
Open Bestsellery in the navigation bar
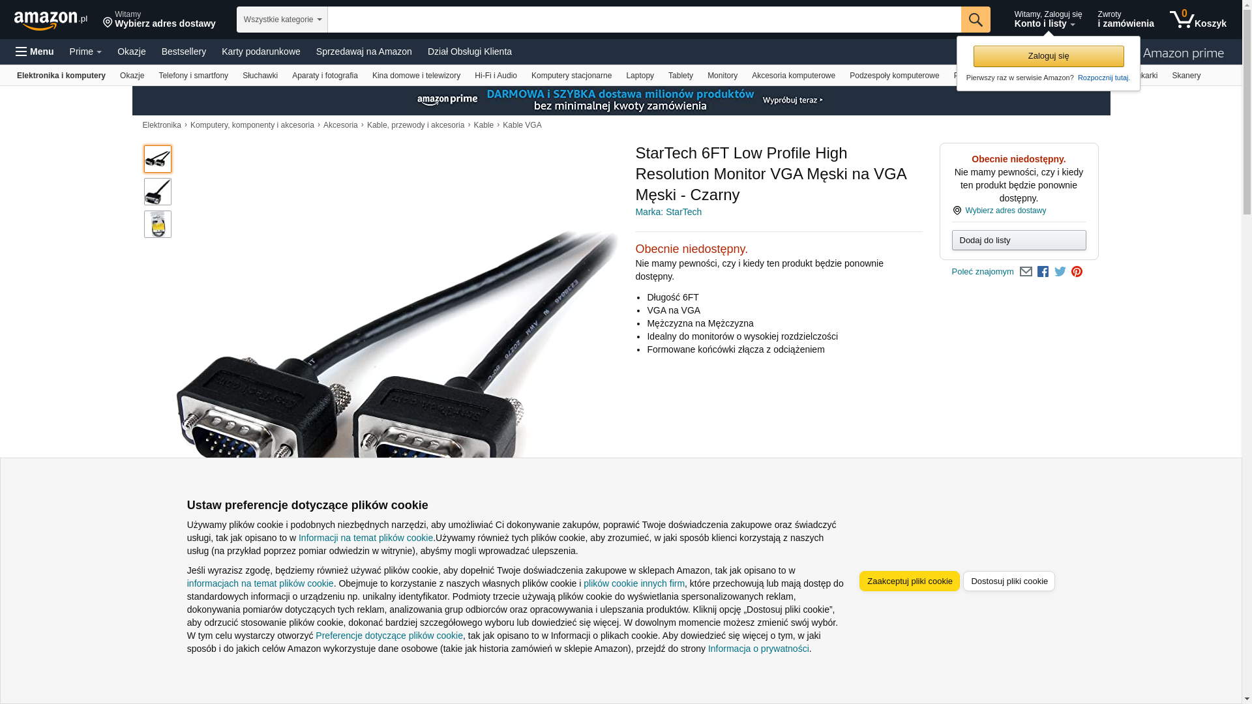click(x=184, y=51)
